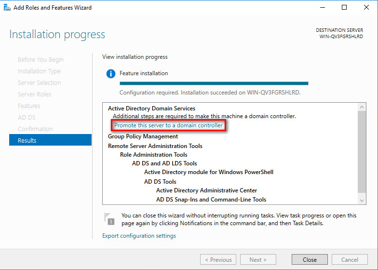
Task: Click the blue information icon beside Feature installation
Action: pyautogui.click(x=111, y=73)
